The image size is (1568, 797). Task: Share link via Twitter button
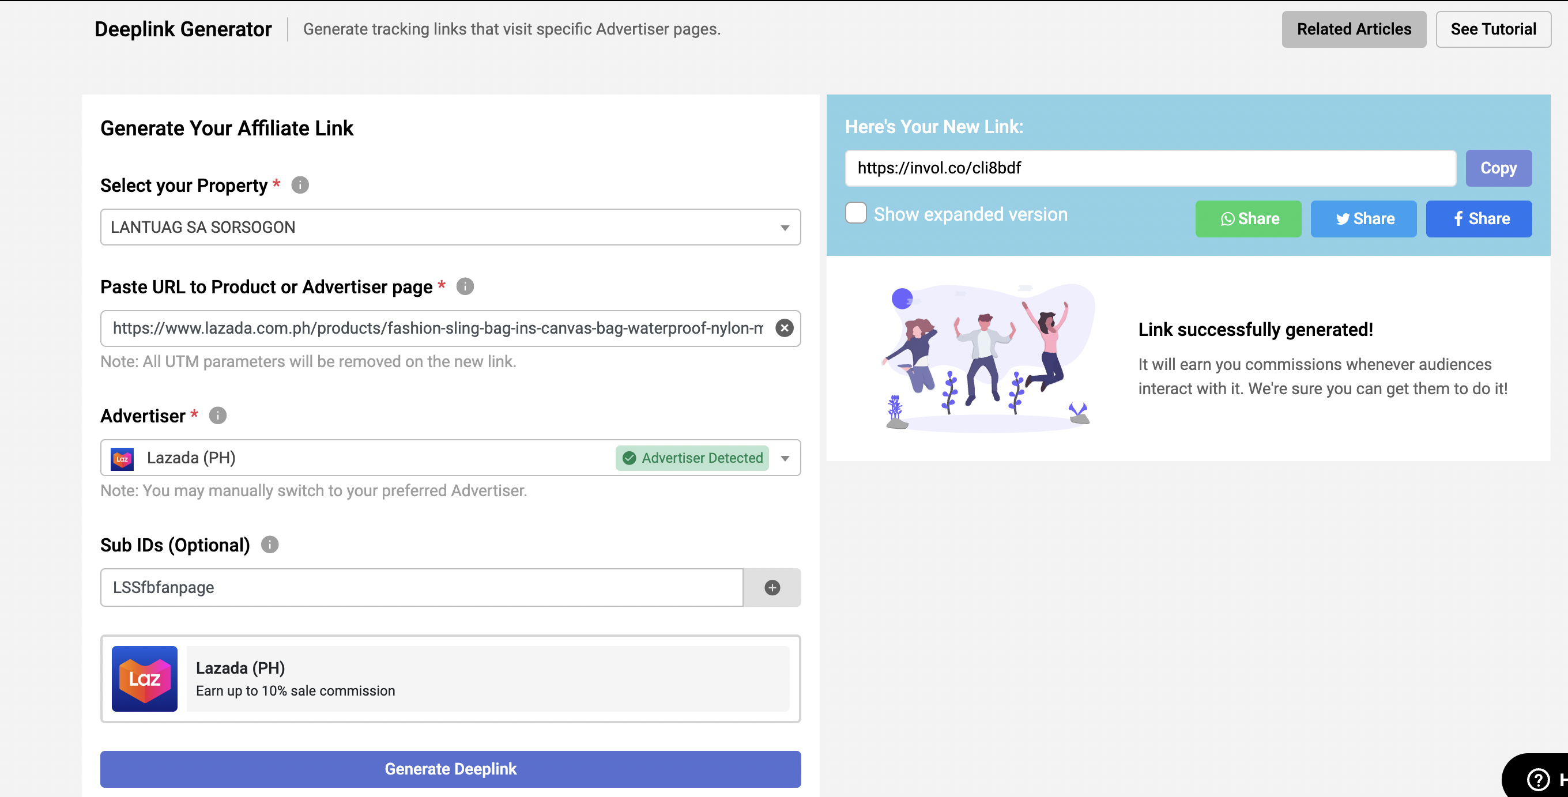click(x=1363, y=219)
